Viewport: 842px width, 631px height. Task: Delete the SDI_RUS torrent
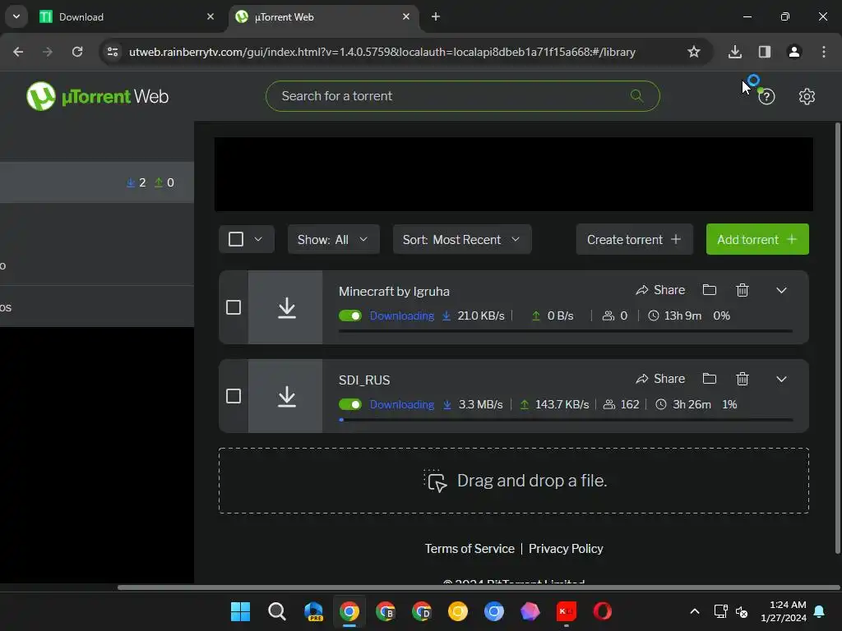click(x=743, y=379)
